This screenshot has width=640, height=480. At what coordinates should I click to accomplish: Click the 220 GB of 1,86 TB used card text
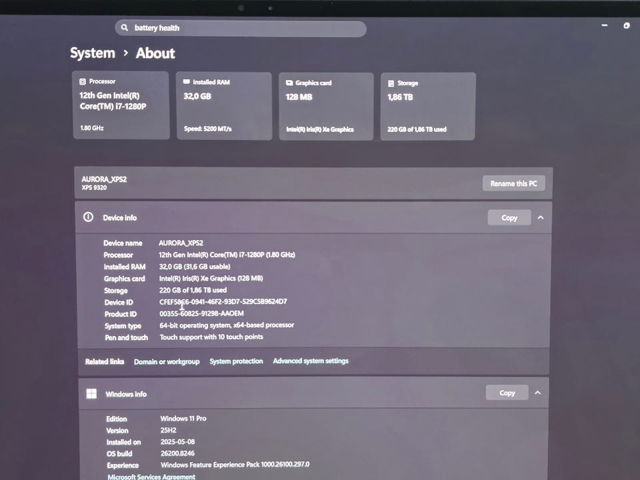coord(417,129)
